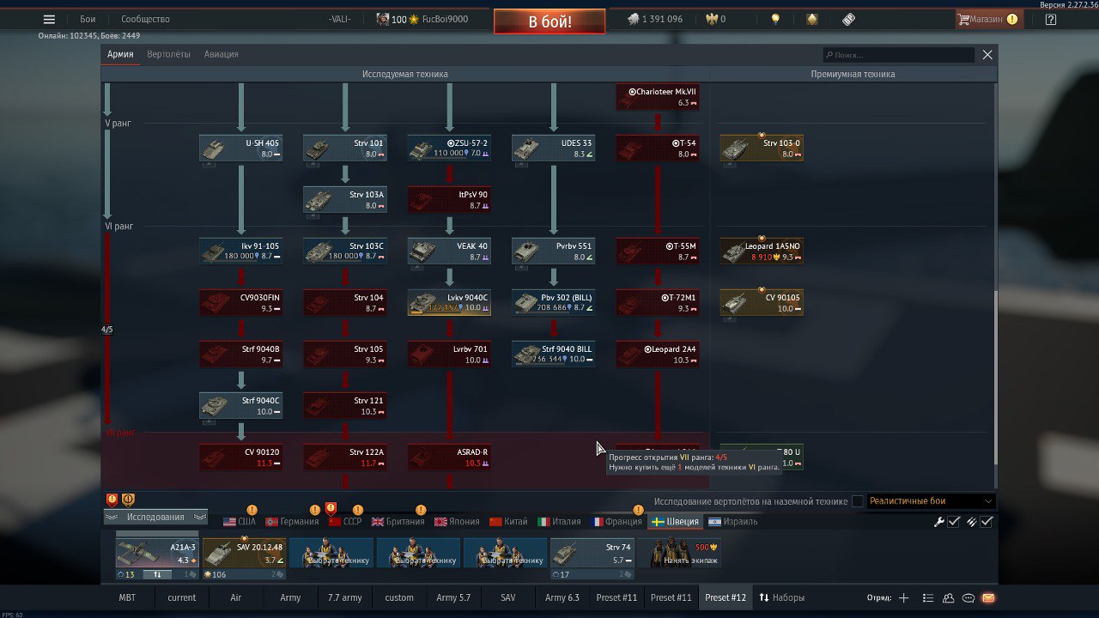Open the chat bubble icon
This screenshot has height=618, width=1099.
[x=968, y=597]
